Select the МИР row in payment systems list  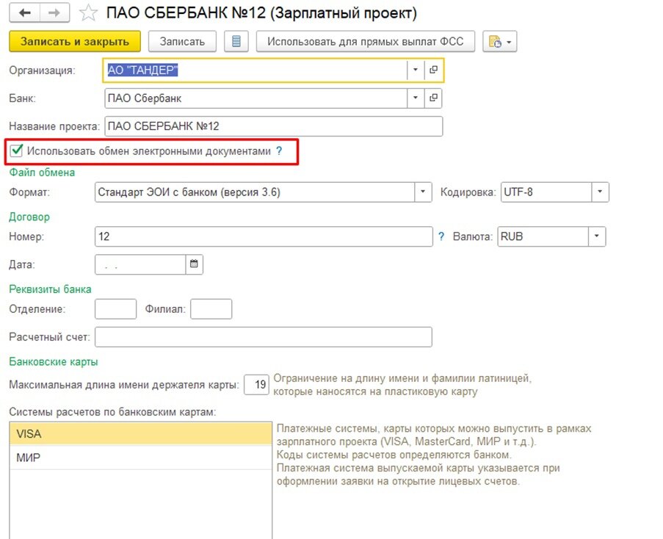141,457
